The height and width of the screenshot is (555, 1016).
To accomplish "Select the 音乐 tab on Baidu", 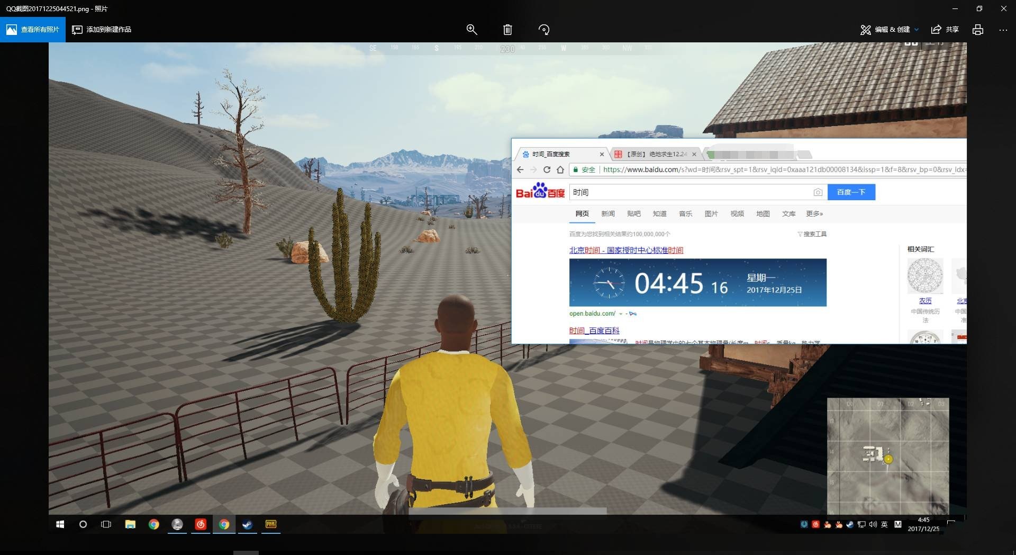I will point(686,214).
